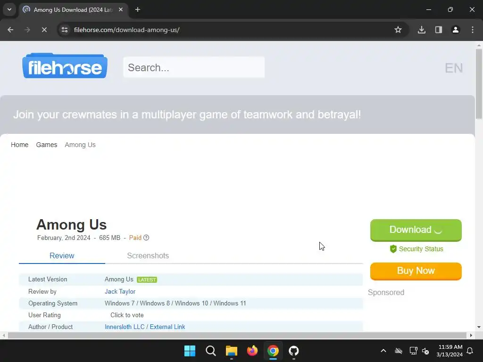This screenshot has height=362, width=483.
Task: Bookmark this page with the star icon
Action: [398, 30]
